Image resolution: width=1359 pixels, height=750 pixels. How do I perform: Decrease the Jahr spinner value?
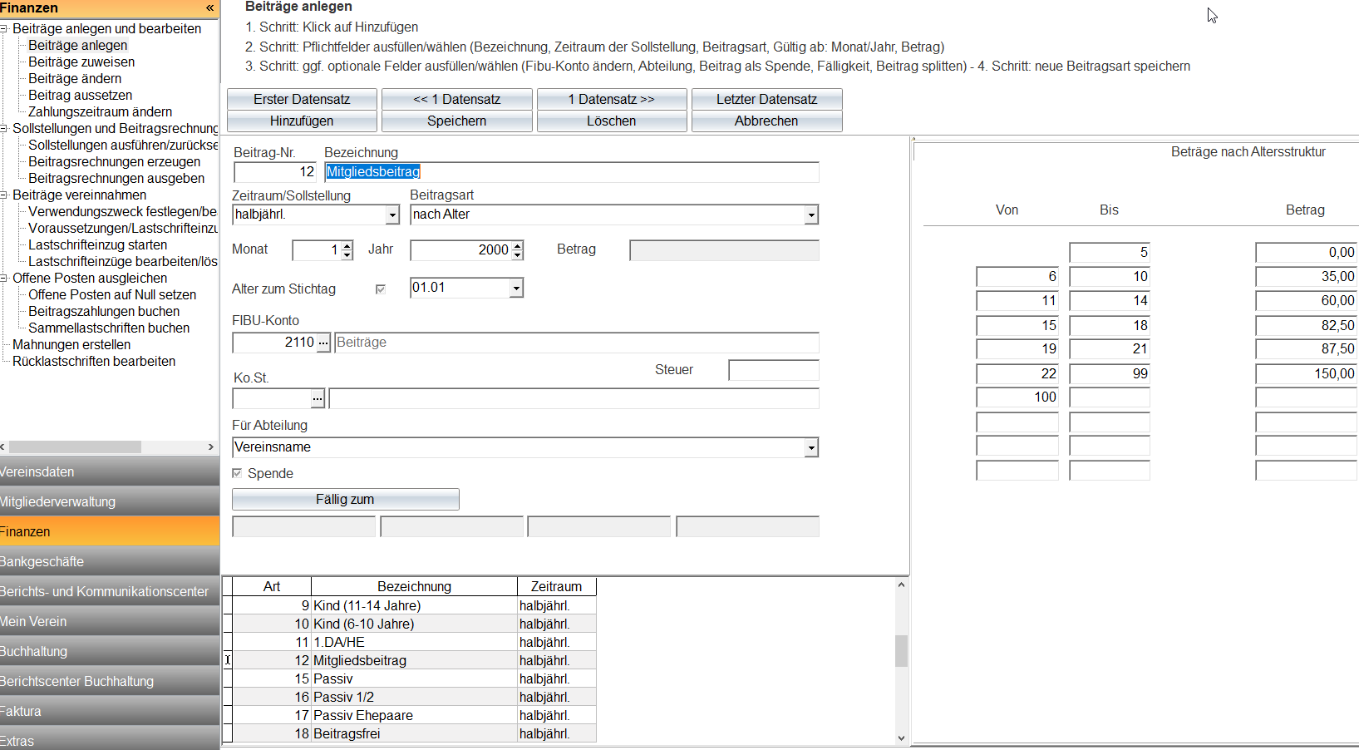[518, 254]
